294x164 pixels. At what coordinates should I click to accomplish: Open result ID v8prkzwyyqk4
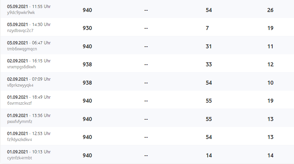point(20,85)
